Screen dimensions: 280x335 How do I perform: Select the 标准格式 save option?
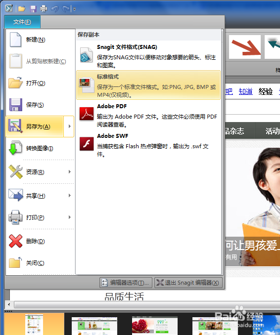point(148,85)
